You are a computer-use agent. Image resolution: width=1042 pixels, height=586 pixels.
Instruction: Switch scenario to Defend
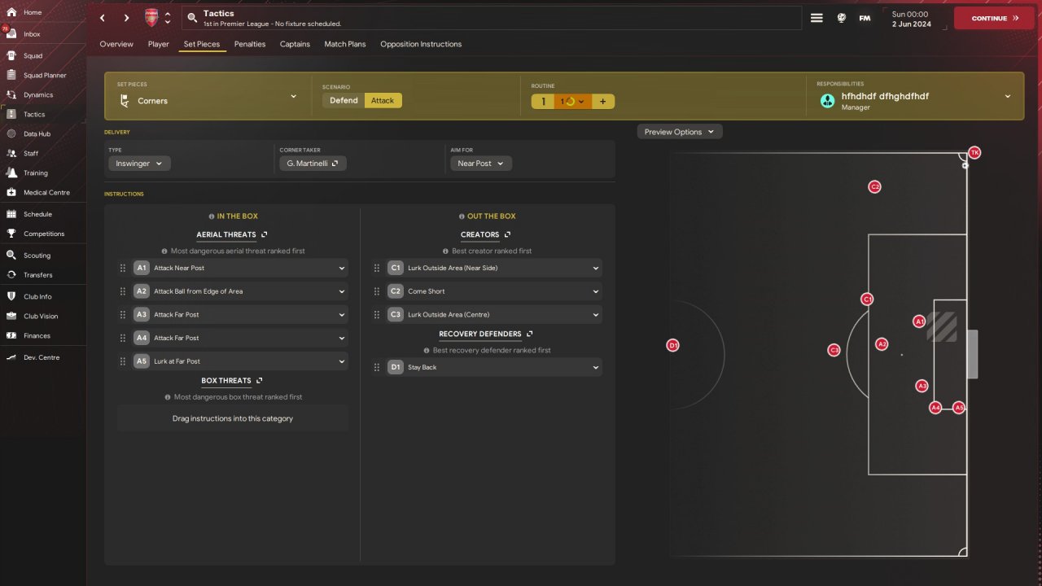click(x=344, y=101)
